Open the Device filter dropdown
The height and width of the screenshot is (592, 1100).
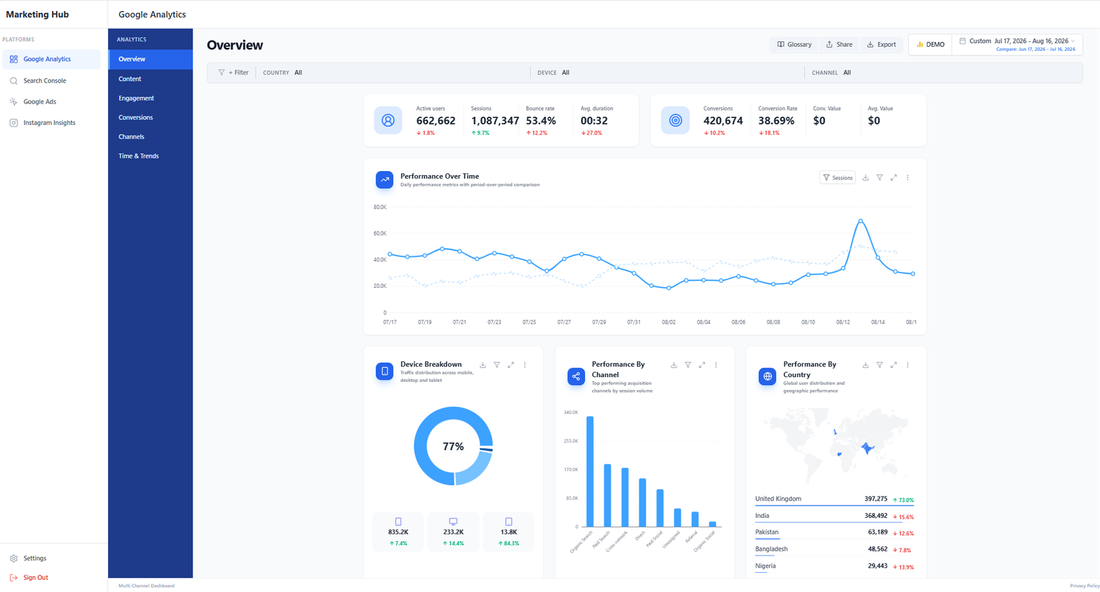pyautogui.click(x=667, y=73)
